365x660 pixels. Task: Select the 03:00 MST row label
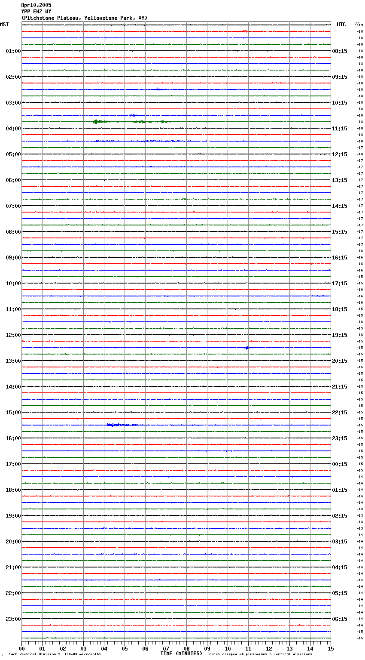coord(13,103)
